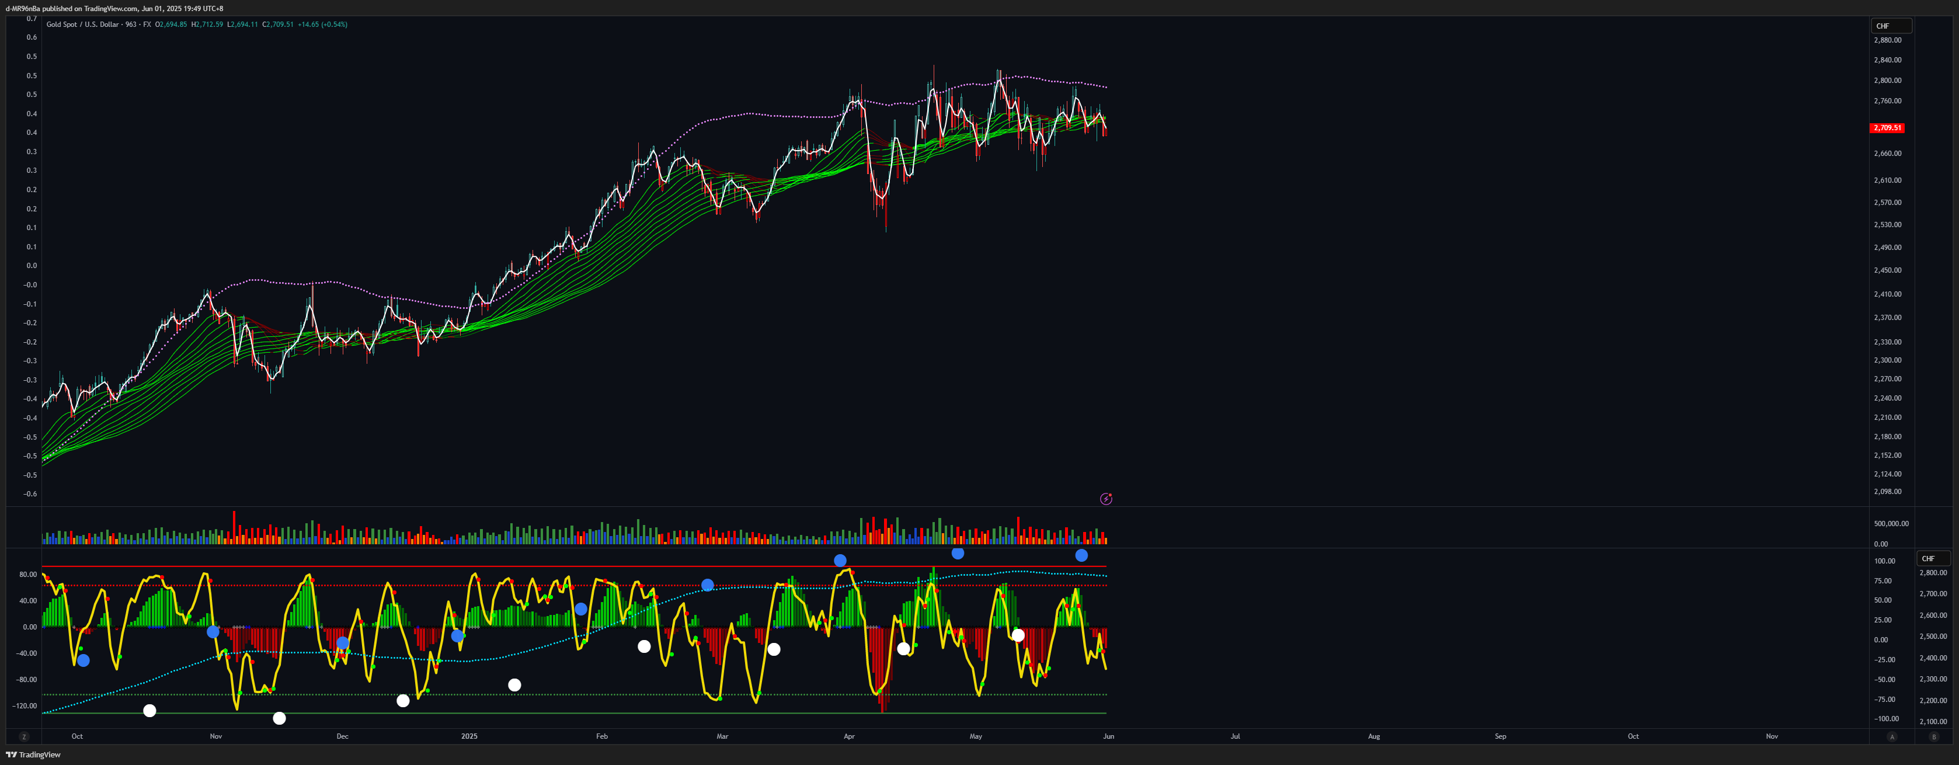This screenshot has width=1959, height=765.
Task: Click the Aug label on the time axis
Action: click(1373, 736)
